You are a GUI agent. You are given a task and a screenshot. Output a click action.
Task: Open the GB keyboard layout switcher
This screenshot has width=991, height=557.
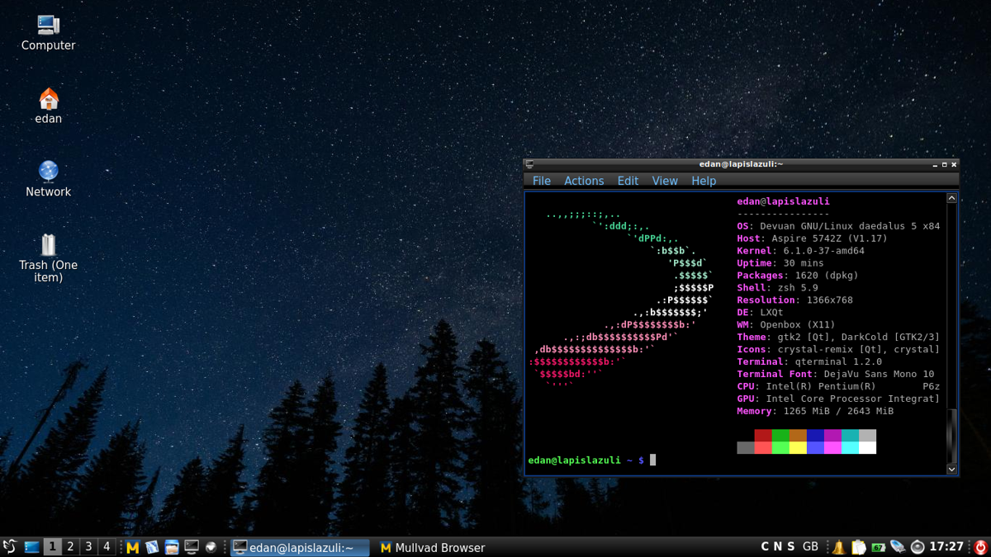coord(810,546)
